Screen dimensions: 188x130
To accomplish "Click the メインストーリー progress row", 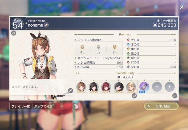I will click(x=99, y=58).
